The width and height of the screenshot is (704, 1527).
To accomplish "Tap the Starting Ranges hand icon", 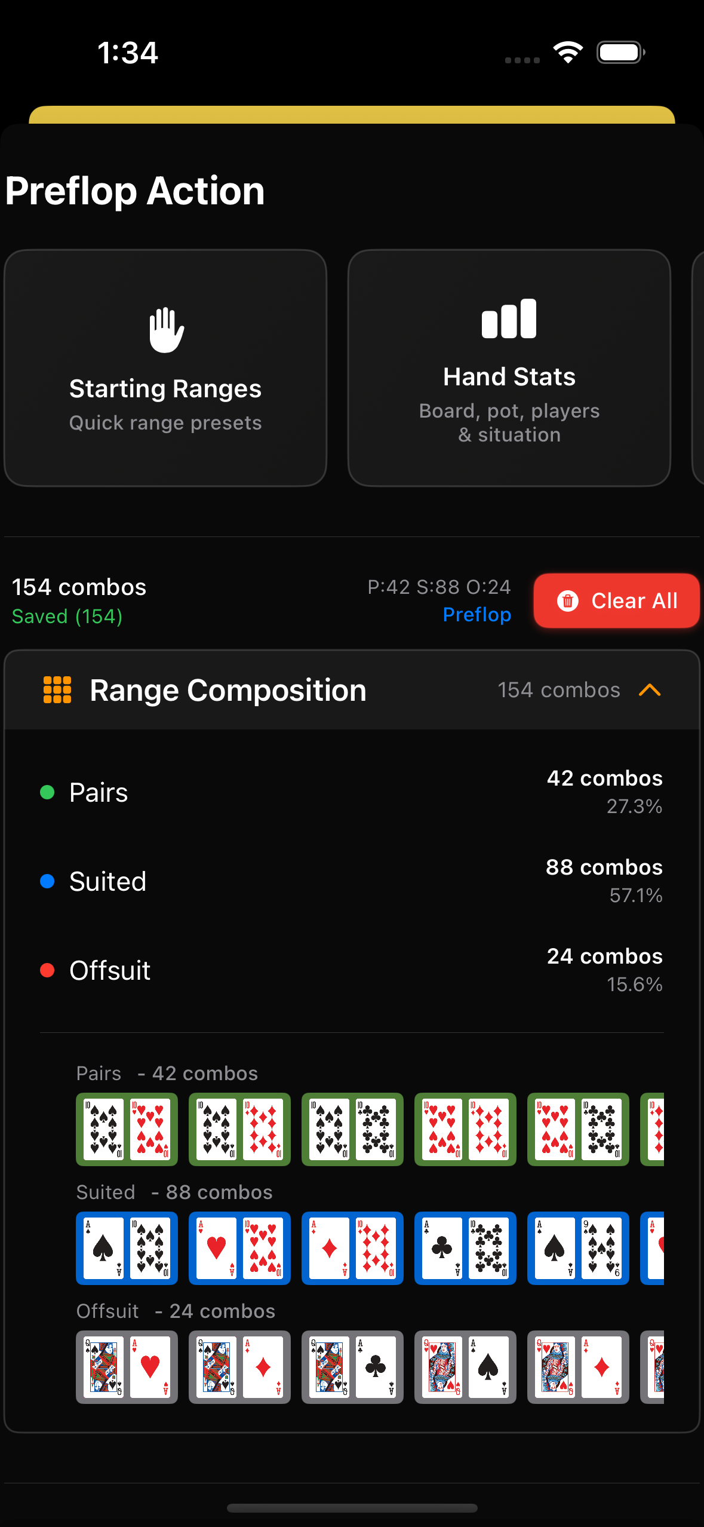I will pyautogui.click(x=166, y=330).
